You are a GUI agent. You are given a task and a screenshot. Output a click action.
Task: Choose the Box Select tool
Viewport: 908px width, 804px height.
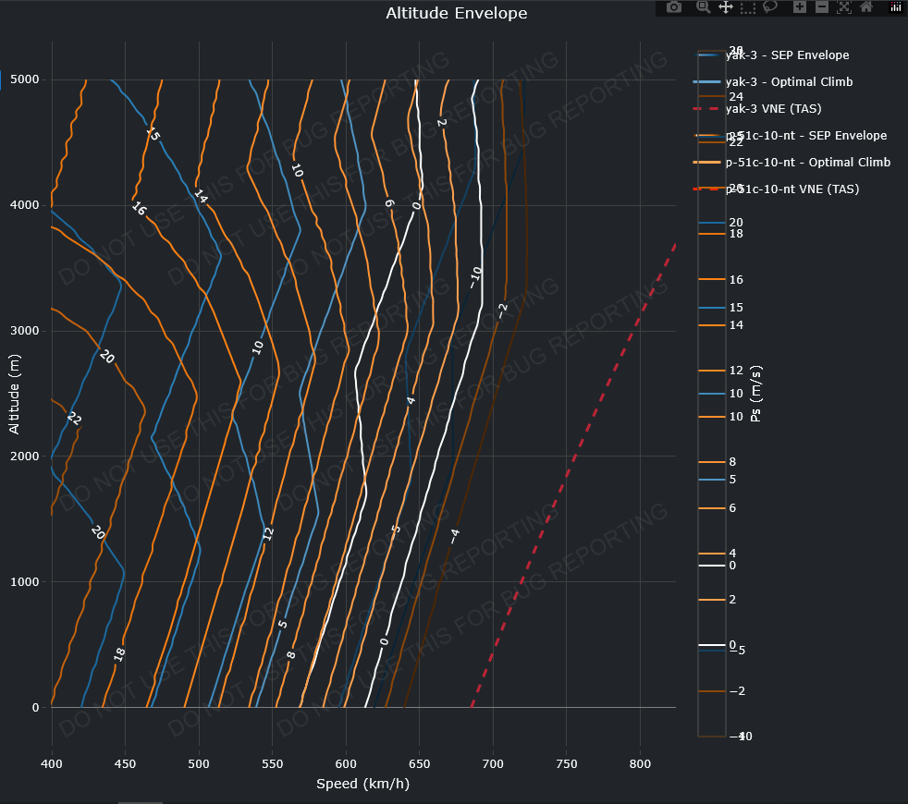(x=748, y=7)
